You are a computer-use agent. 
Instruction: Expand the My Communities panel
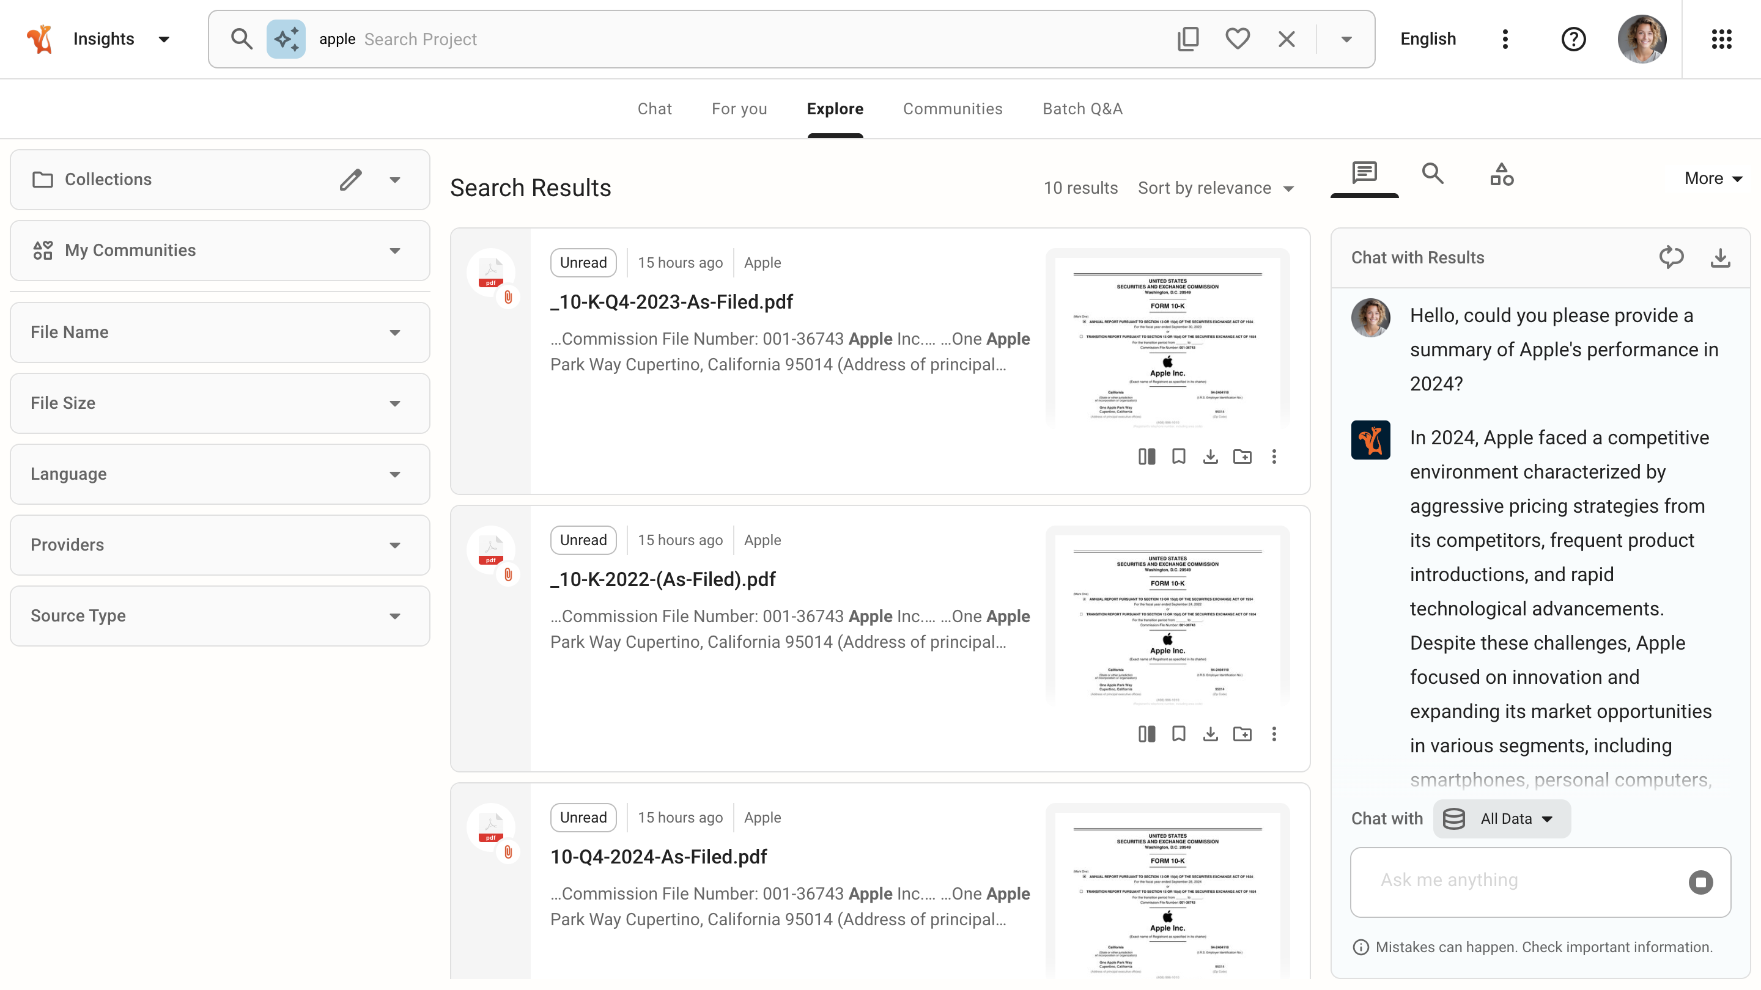point(394,251)
